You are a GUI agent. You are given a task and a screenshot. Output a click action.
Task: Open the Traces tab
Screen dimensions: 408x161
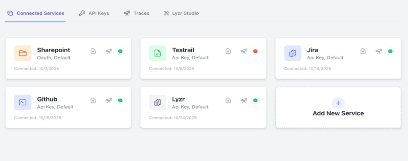(x=136, y=13)
